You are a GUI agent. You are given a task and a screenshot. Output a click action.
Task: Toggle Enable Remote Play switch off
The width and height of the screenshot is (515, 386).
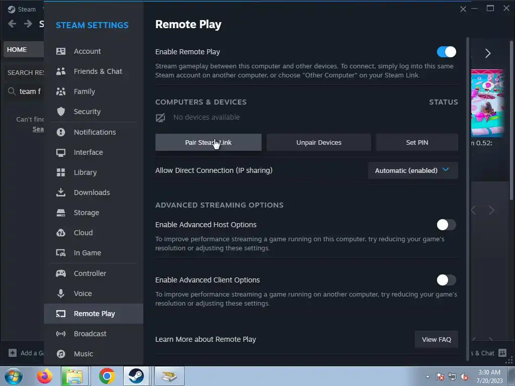(x=447, y=52)
